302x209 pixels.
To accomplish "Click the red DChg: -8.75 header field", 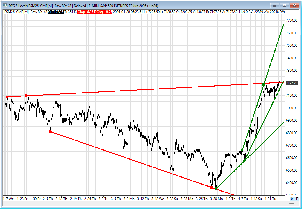I will [x=103, y=12].
